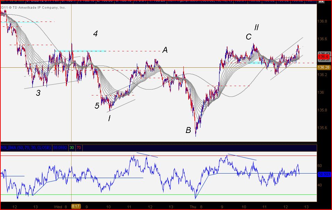Select the wave label A annotation
Viewport: 332px width, 210px height.
(x=165, y=50)
